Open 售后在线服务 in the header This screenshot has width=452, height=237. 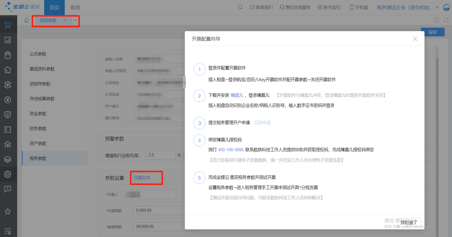point(295,7)
